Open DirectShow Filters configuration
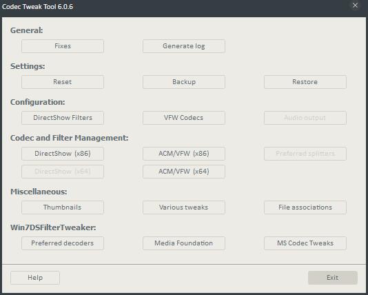The image size is (368, 295). (x=63, y=118)
